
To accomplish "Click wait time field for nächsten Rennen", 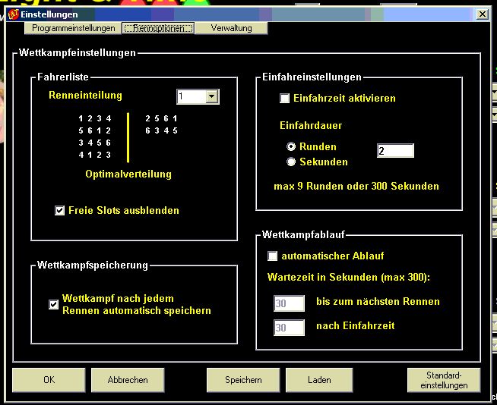I will point(289,303).
